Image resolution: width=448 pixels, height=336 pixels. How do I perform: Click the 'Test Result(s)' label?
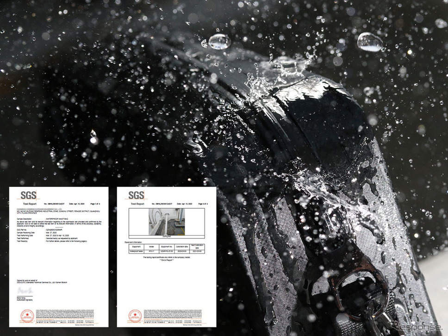click(22, 241)
